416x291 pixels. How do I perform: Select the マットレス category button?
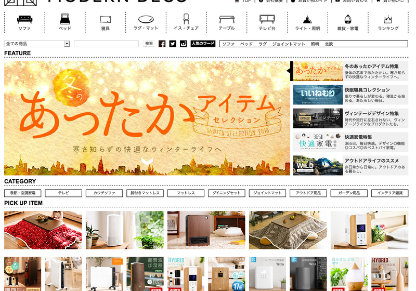point(186,193)
